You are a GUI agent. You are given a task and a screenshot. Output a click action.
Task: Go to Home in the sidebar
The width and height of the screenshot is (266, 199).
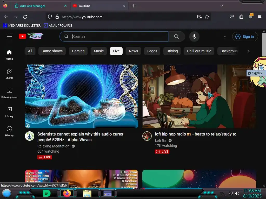click(x=9, y=55)
